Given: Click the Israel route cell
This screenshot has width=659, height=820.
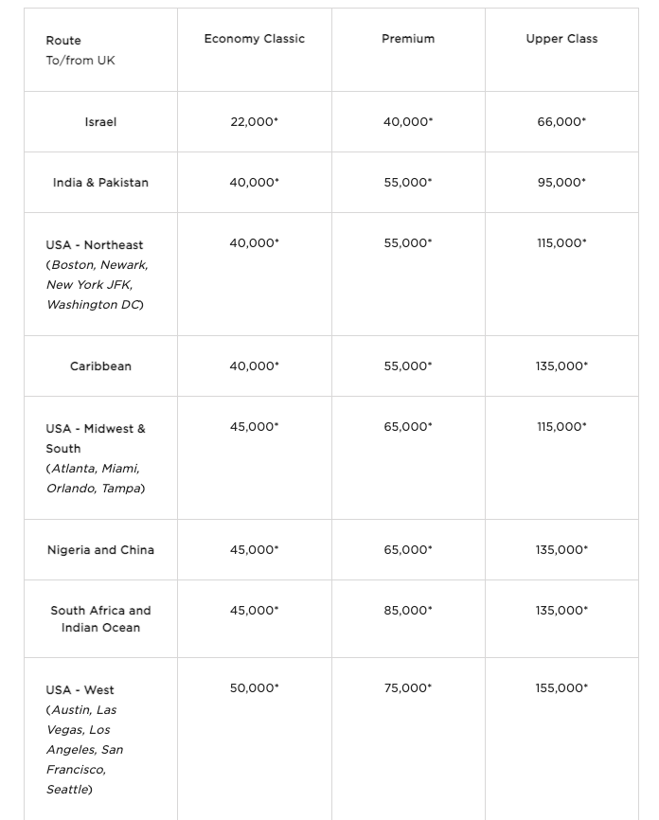Looking at the screenshot, I should [100, 122].
